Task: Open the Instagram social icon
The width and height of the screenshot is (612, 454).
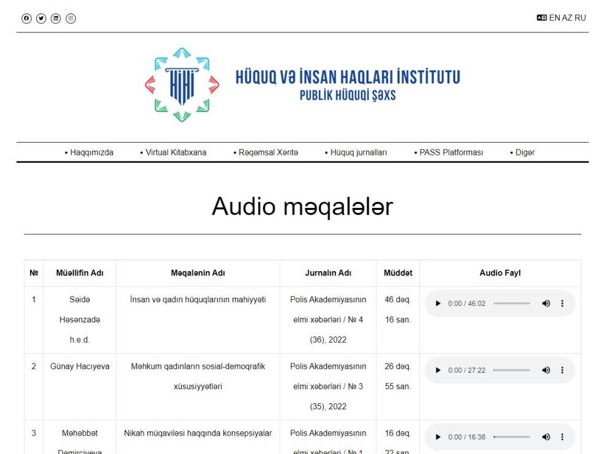Action: coord(70,18)
